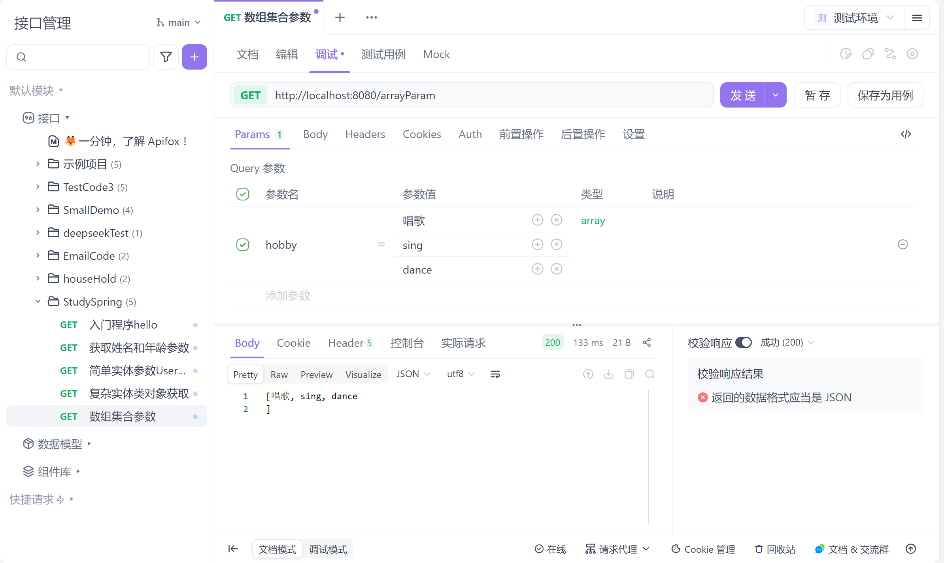
Task: Turn off the 校验响应 switch
Action: pyautogui.click(x=743, y=342)
